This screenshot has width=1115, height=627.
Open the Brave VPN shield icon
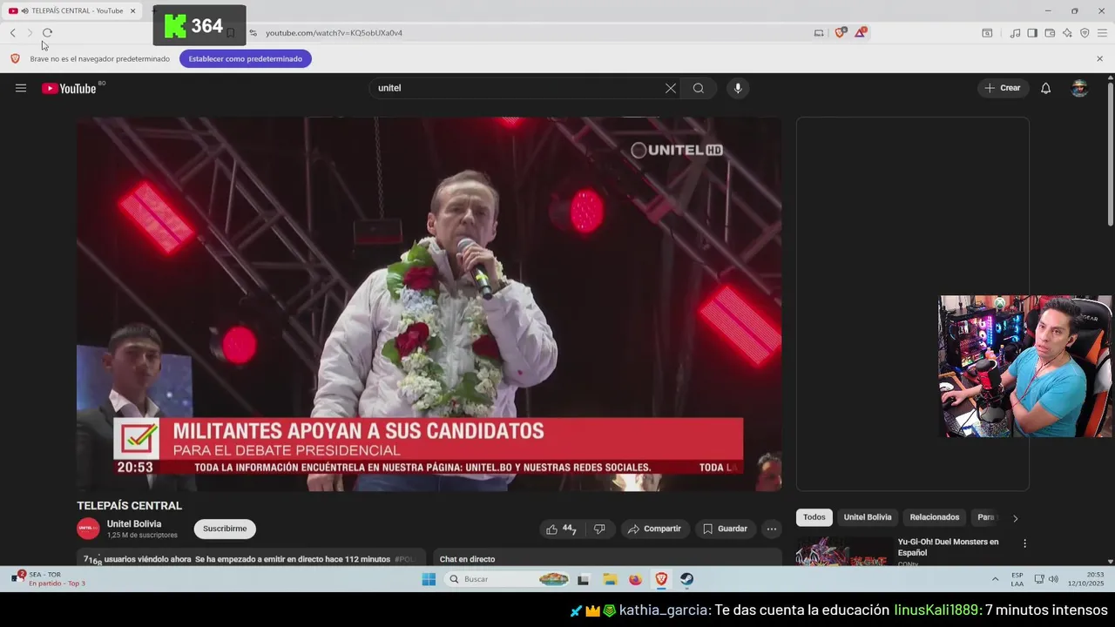coord(1085,33)
